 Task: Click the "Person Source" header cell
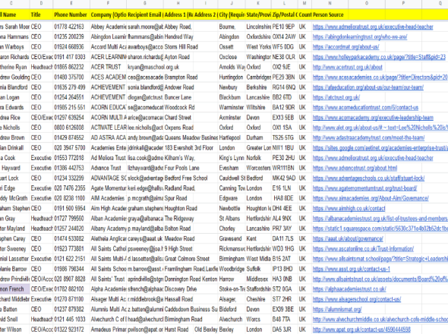pyautogui.click(x=330, y=15)
